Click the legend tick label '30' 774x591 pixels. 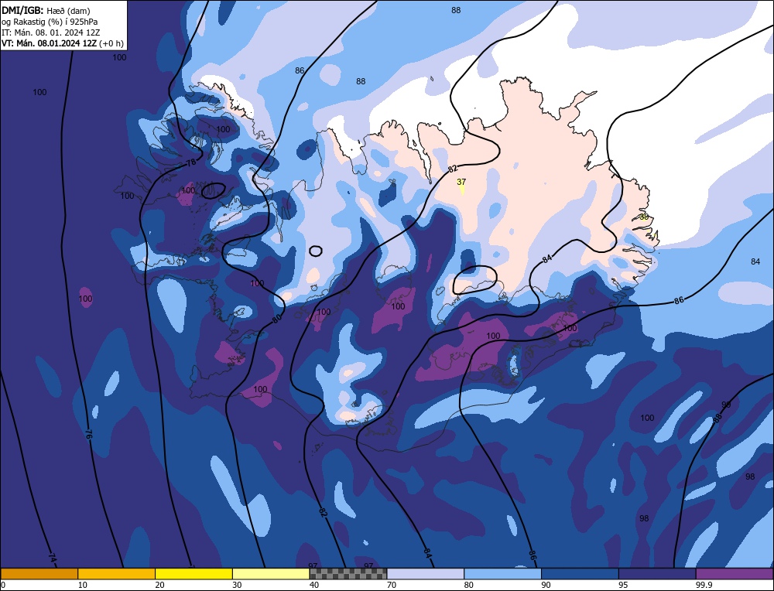tap(237, 585)
